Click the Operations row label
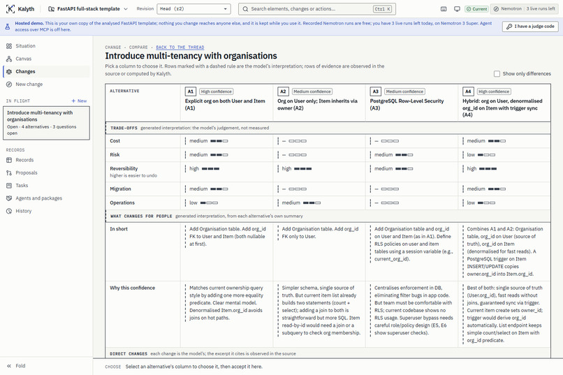This screenshot has height=375, width=563. 122,203
